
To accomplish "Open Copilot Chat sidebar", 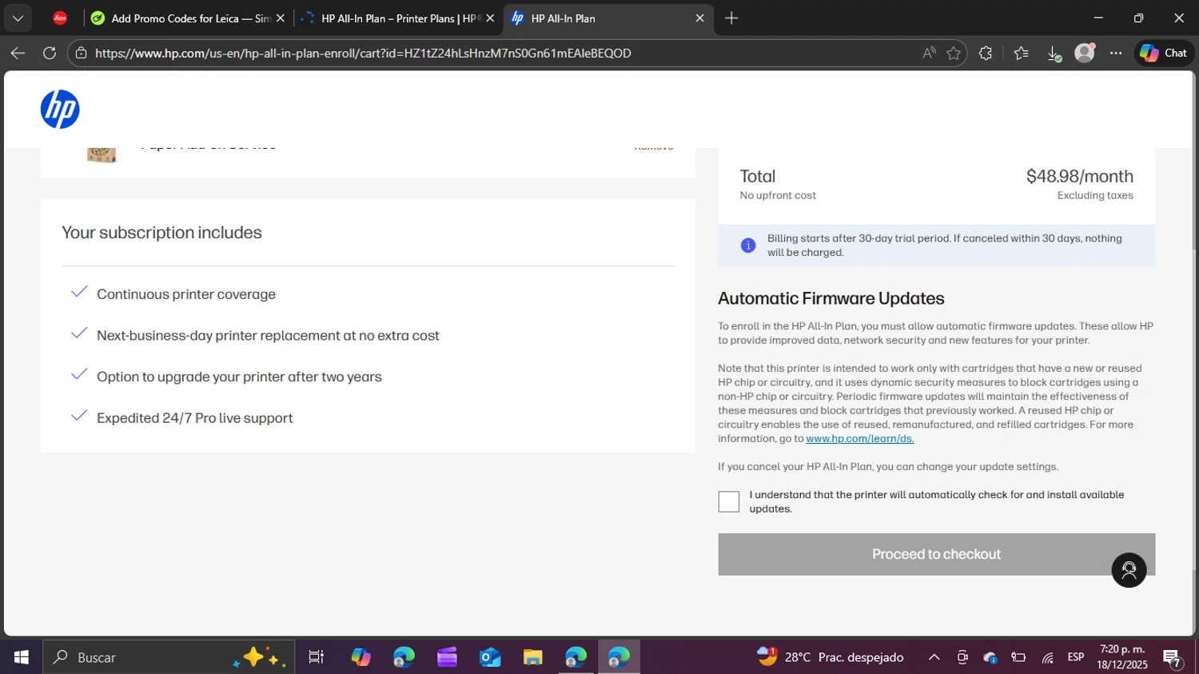I will 1164,53.
